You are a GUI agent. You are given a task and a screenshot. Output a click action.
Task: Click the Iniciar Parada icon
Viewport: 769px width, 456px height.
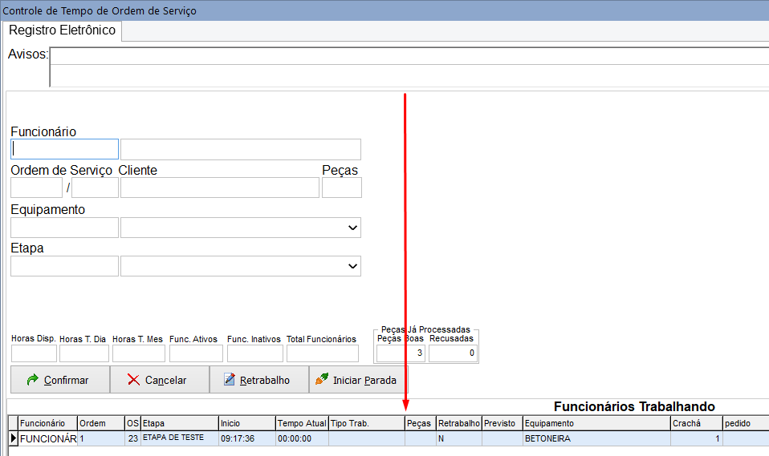322,378
